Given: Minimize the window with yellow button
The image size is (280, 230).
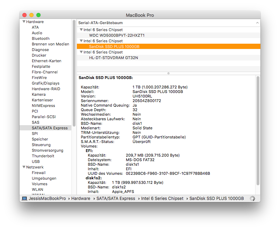Looking at the screenshot, I should point(31,15).
